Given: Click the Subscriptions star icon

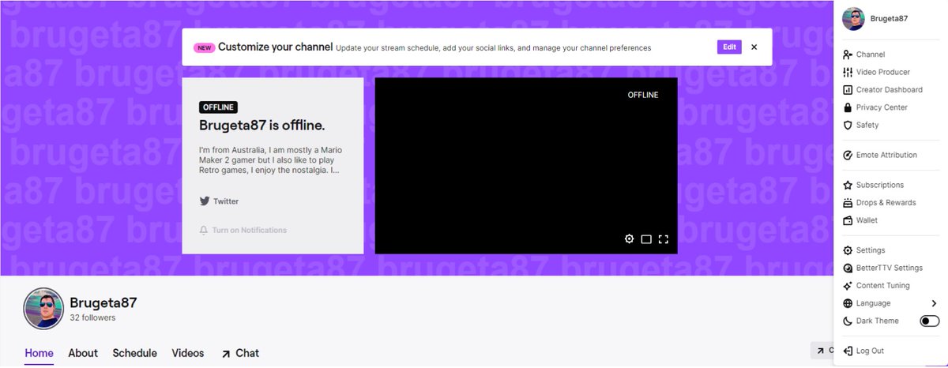Looking at the screenshot, I should (848, 185).
